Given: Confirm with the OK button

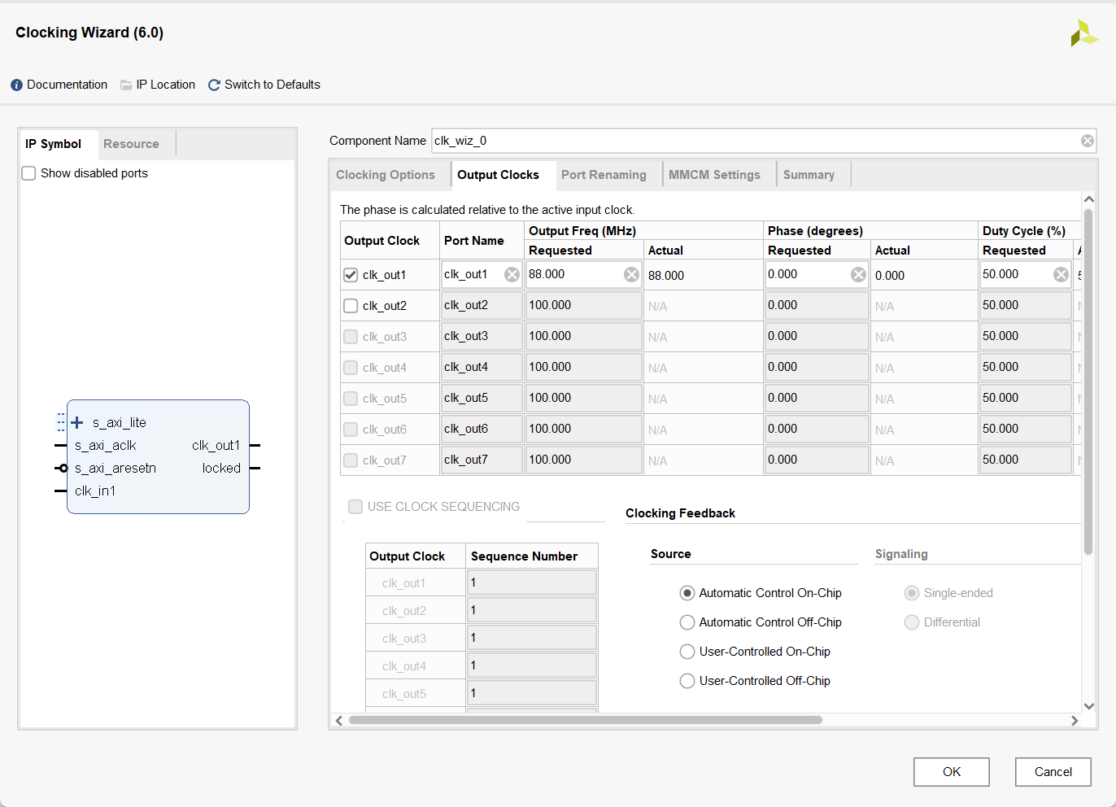Looking at the screenshot, I should [951, 772].
